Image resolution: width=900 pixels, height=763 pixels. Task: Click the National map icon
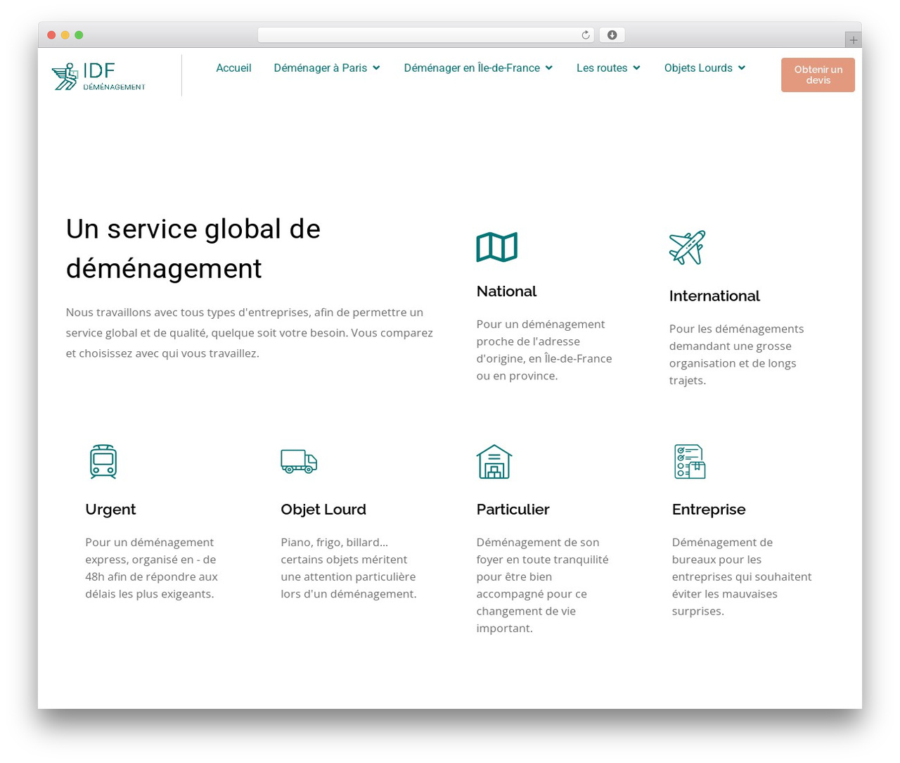(x=496, y=247)
